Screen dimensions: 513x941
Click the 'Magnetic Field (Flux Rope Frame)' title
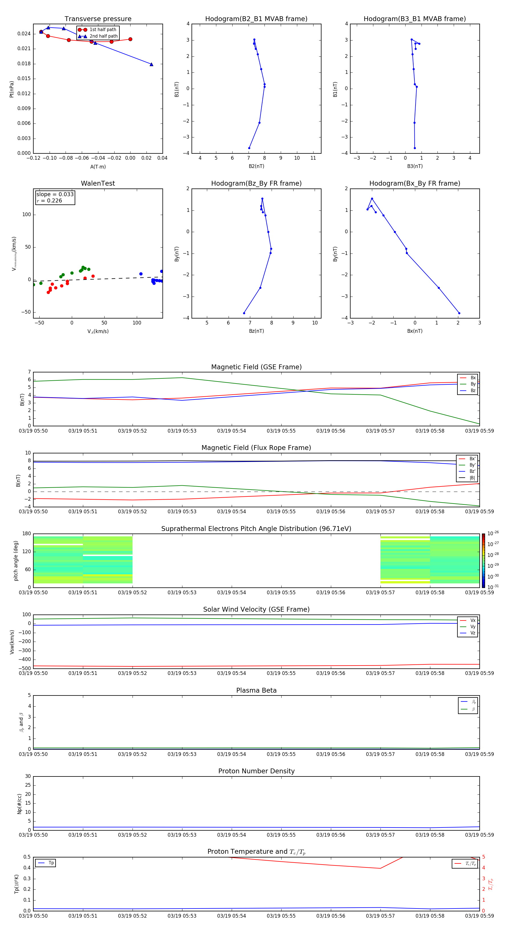tap(256, 448)
